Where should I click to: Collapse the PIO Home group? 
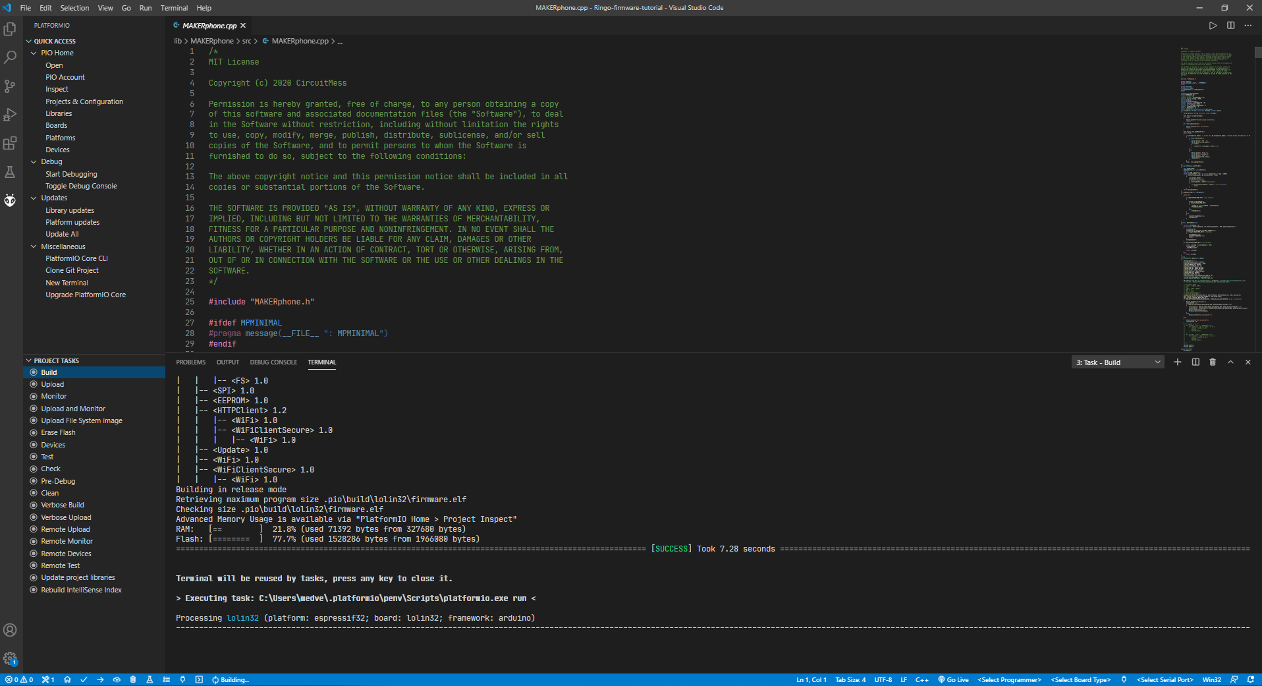pyautogui.click(x=34, y=53)
